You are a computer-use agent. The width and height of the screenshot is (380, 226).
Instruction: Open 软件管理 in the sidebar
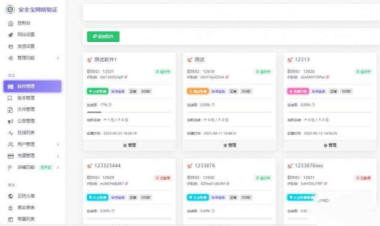click(x=33, y=86)
